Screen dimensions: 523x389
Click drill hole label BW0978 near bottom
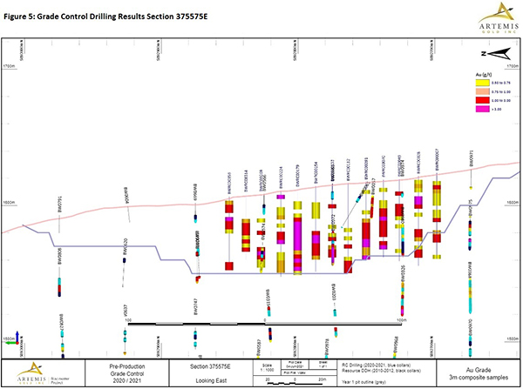tap(327, 348)
